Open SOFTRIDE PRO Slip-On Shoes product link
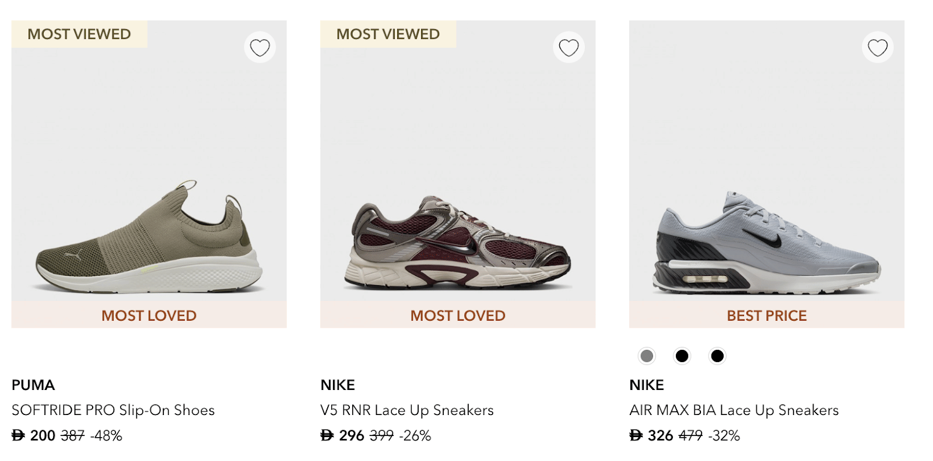The height and width of the screenshot is (461, 933). 113,410
